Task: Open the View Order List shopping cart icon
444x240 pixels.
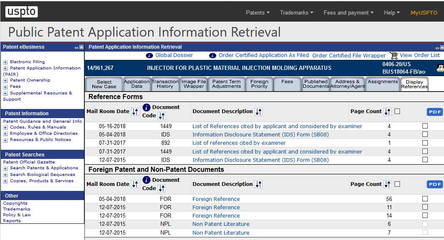Action: [x=393, y=55]
